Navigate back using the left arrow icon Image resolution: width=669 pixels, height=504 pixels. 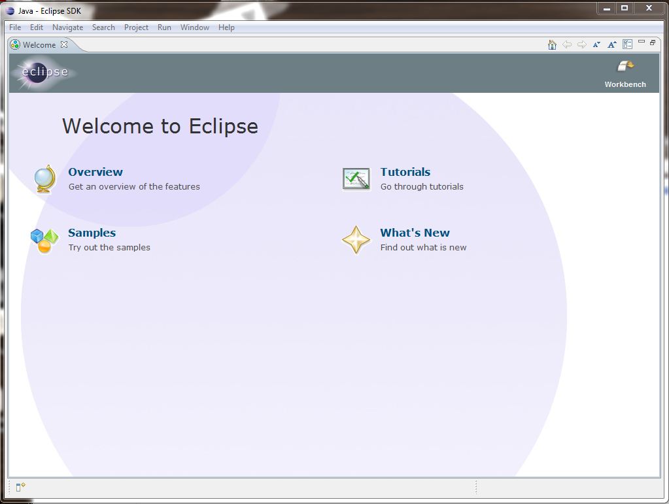[566, 44]
